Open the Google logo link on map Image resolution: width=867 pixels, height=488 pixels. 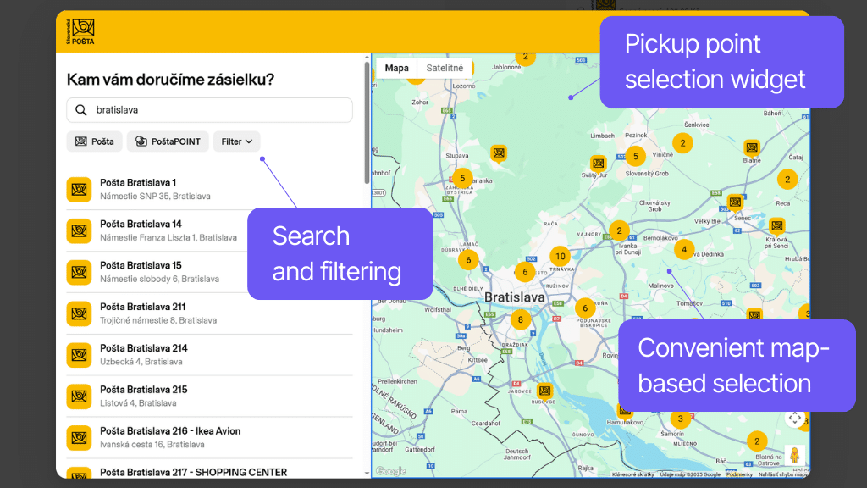point(391,471)
